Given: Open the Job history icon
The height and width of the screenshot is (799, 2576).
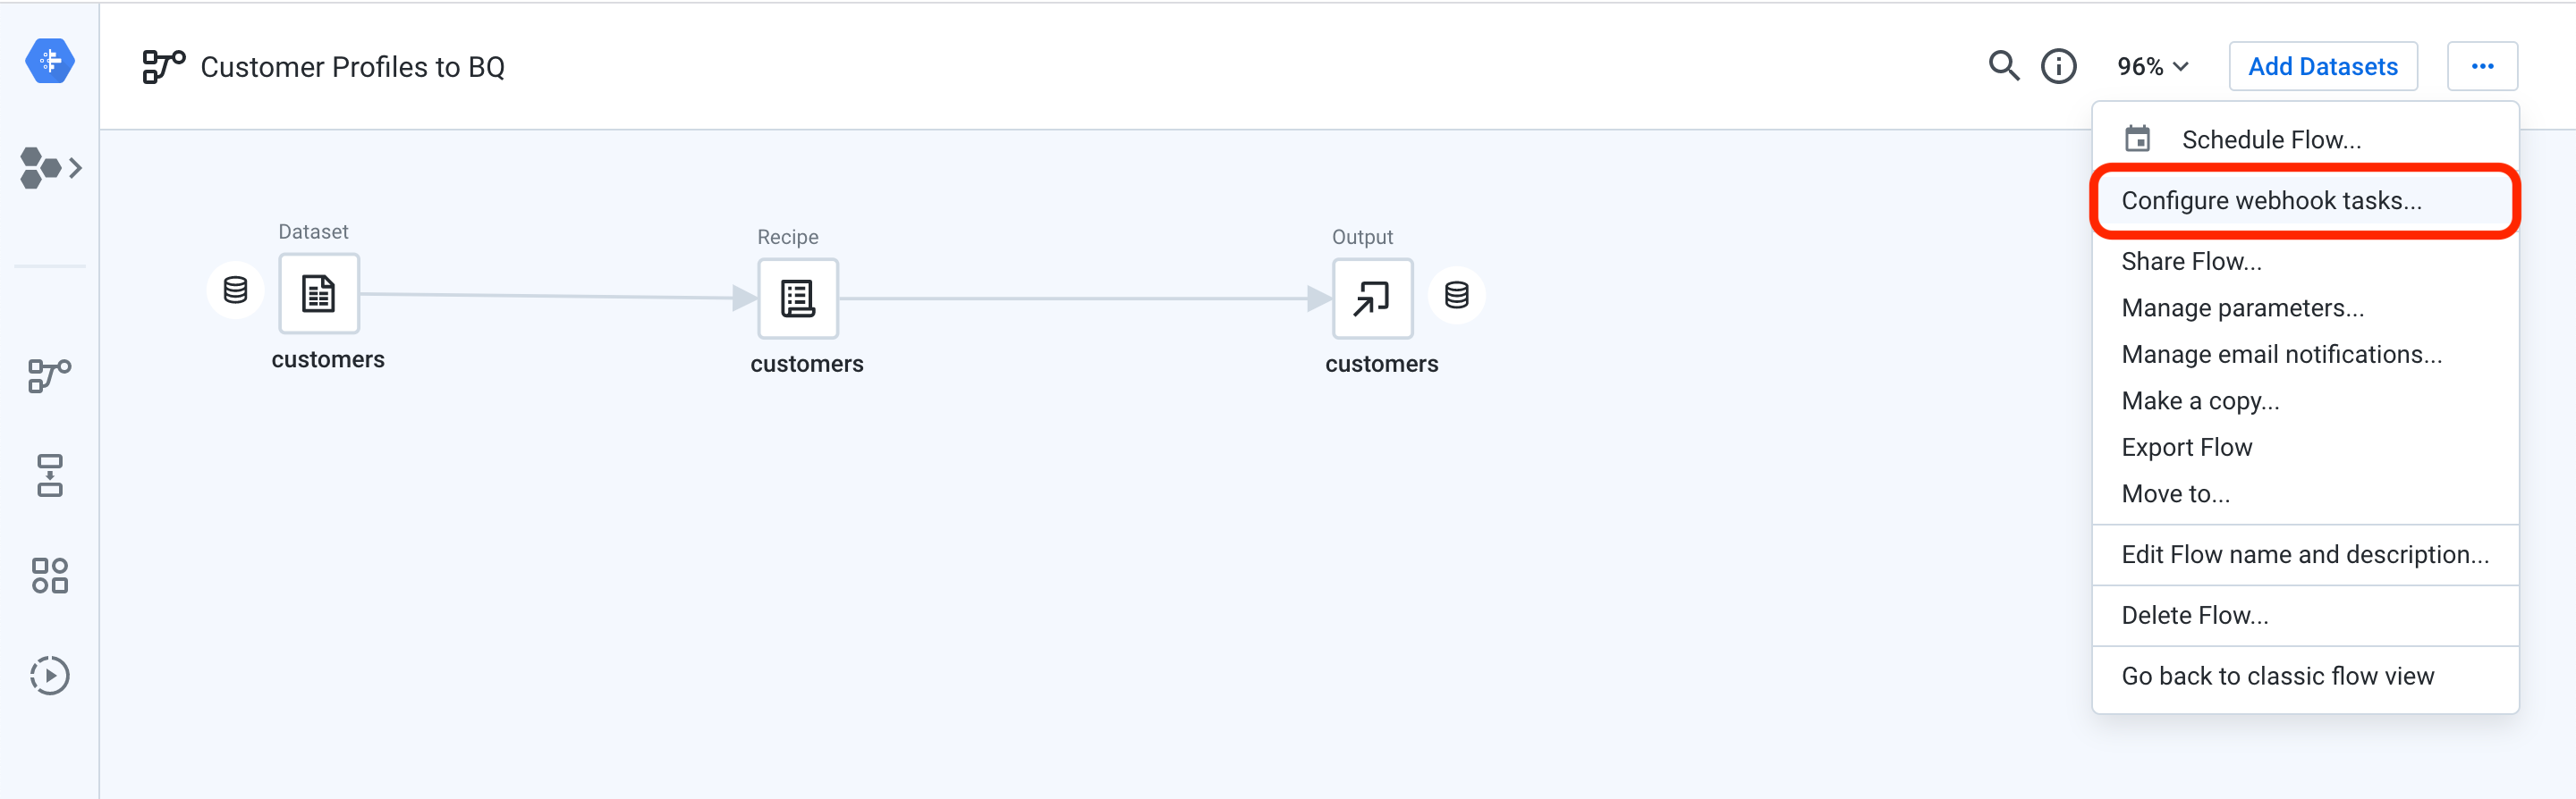Looking at the screenshot, I should 49,675.
